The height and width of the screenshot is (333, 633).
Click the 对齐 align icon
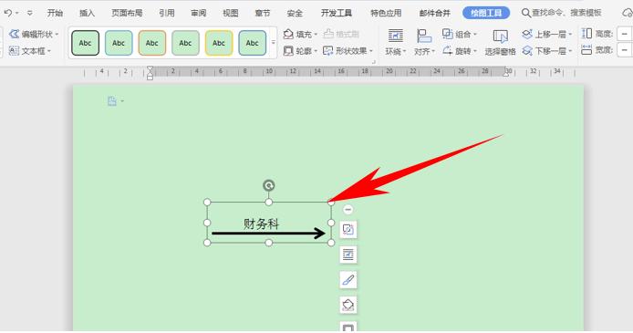click(x=424, y=36)
